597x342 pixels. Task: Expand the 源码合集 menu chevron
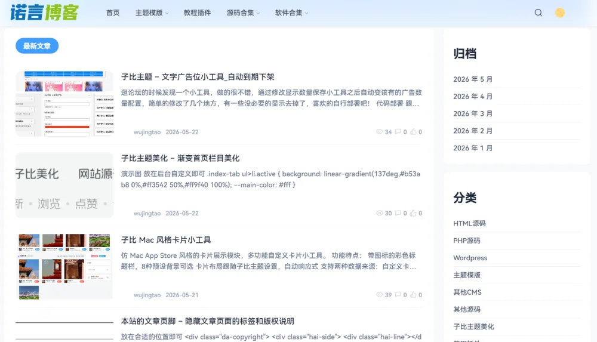[258, 13]
